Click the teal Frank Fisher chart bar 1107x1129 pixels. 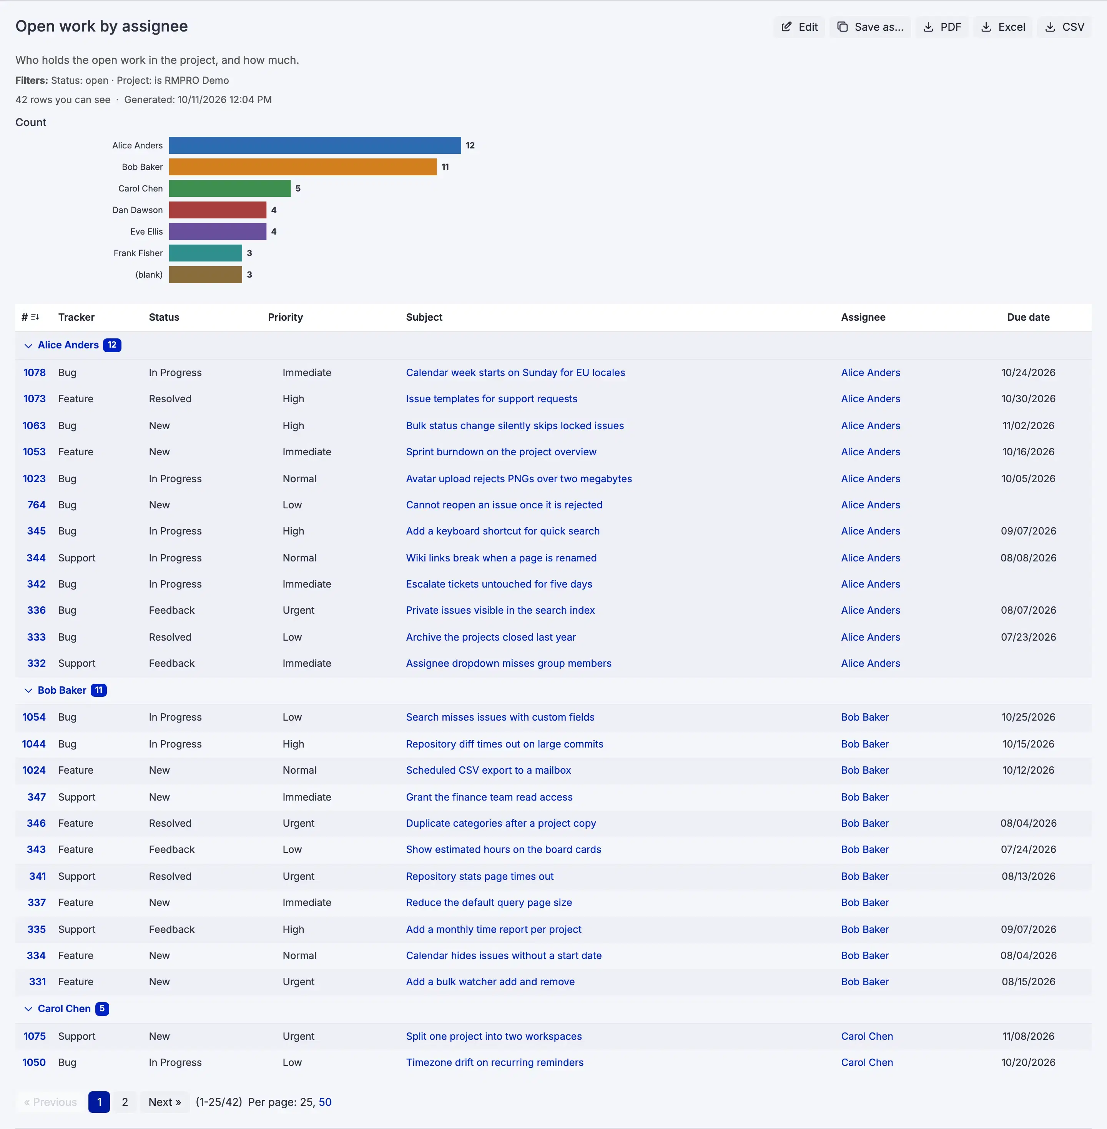tap(205, 253)
